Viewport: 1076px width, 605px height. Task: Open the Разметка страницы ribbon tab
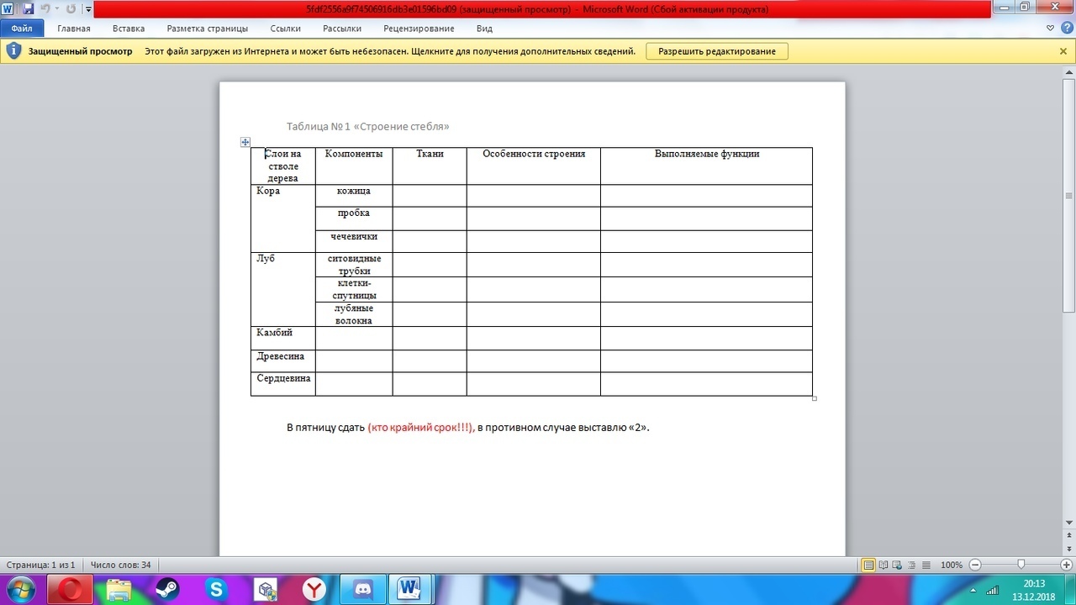pyautogui.click(x=208, y=29)
